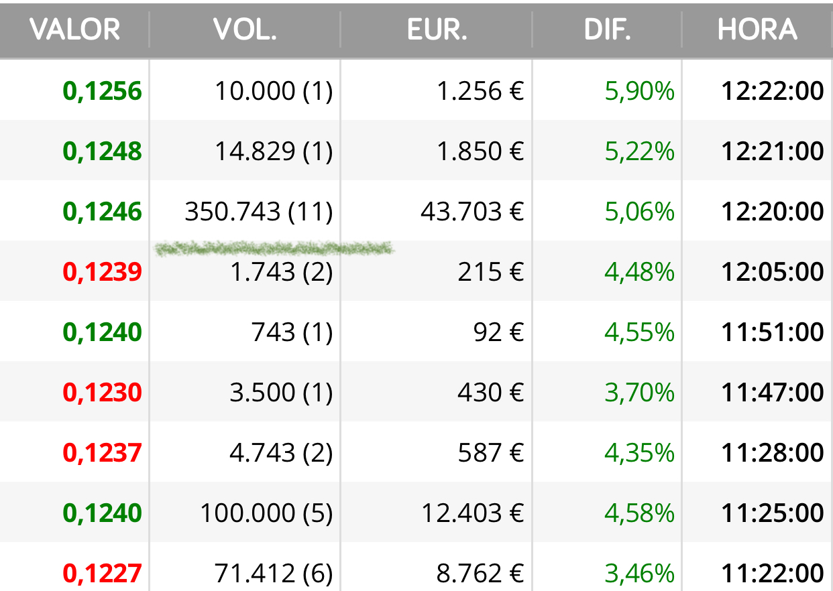This screenshot has height=591, width=833.
Task: Click the red 0,1239 value
Action: click(103, 272)
